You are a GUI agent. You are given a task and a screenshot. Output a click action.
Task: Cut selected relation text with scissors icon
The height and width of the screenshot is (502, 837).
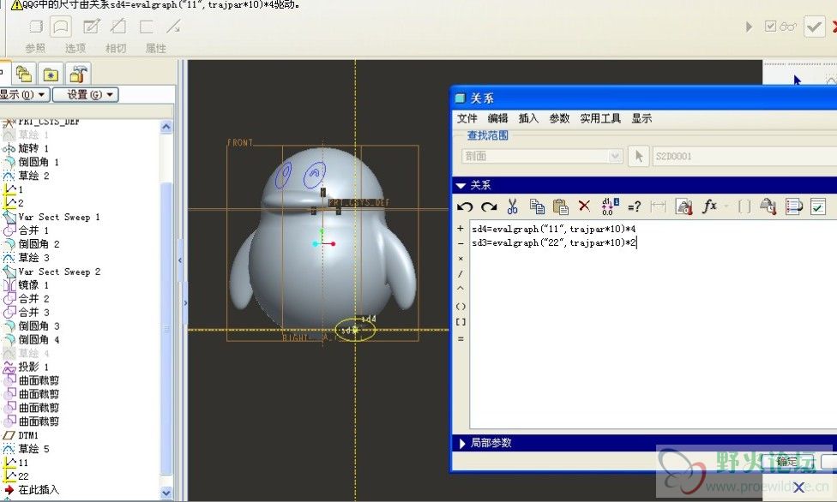point(513,206)
